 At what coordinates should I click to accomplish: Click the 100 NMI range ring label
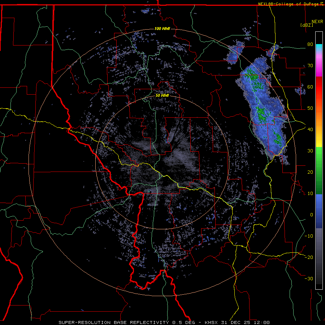click(162, 29)
